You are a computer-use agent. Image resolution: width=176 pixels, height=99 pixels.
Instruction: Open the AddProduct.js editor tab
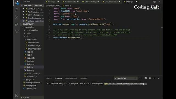(70, 2)
